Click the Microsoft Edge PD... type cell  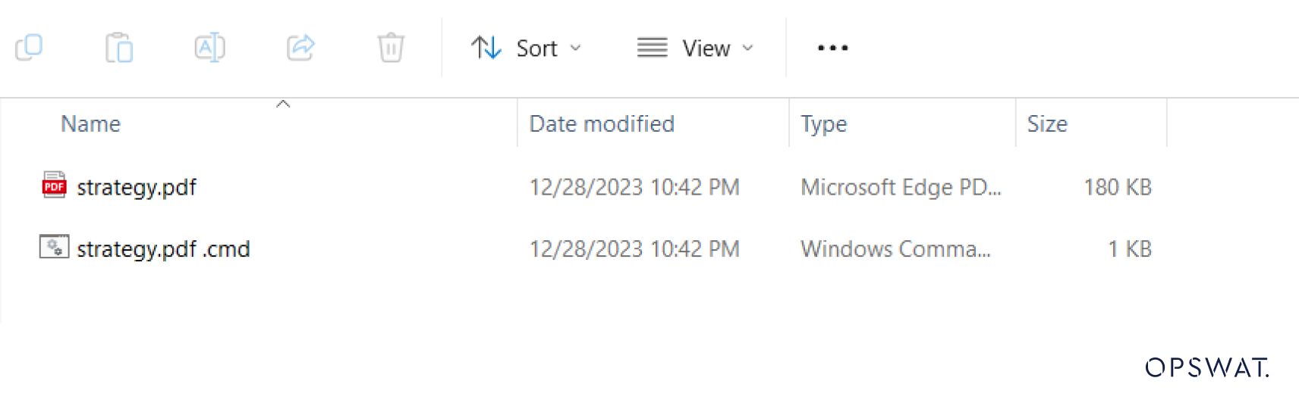tap(901, 187)
